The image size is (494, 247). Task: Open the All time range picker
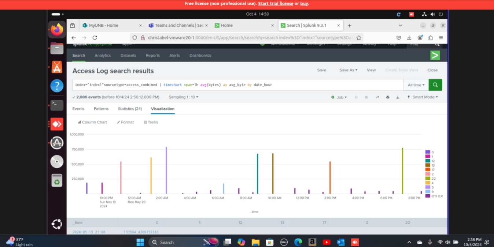click(416, 85)
